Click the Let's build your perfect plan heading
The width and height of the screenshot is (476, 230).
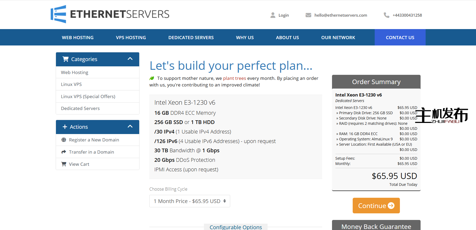(231, 66)
